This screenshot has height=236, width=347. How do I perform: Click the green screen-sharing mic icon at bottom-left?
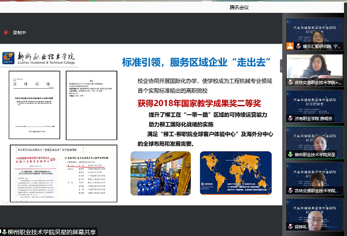3,231
